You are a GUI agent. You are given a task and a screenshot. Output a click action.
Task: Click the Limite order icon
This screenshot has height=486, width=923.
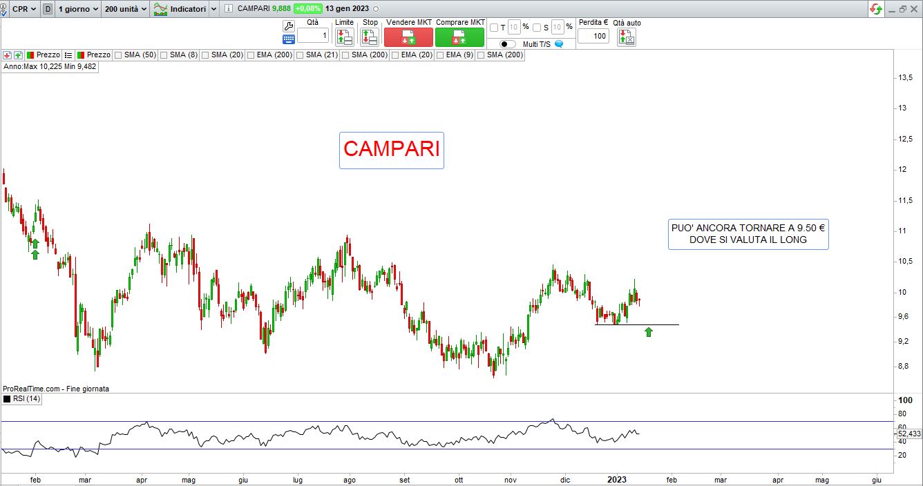point(344,37)
